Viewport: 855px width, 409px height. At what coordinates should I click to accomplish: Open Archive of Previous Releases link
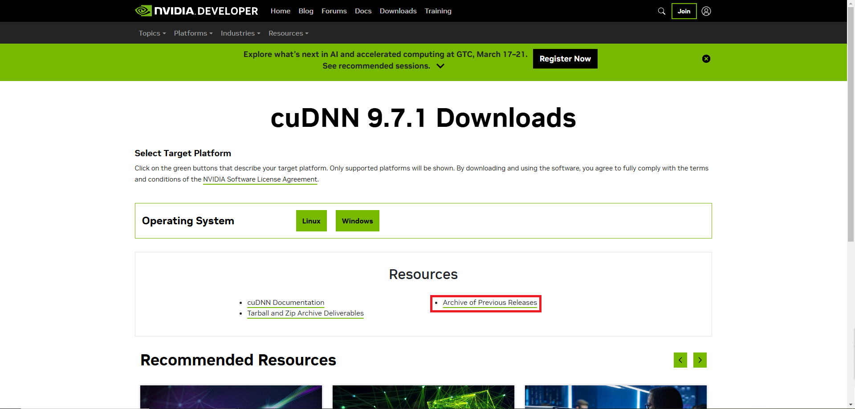click(490, 303)
